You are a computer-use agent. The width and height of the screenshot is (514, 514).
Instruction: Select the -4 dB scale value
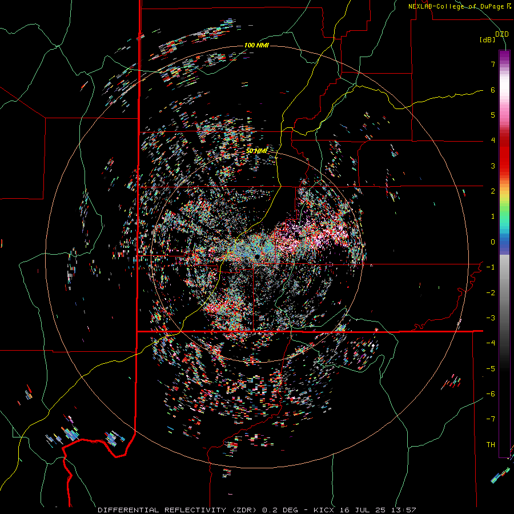491,343
